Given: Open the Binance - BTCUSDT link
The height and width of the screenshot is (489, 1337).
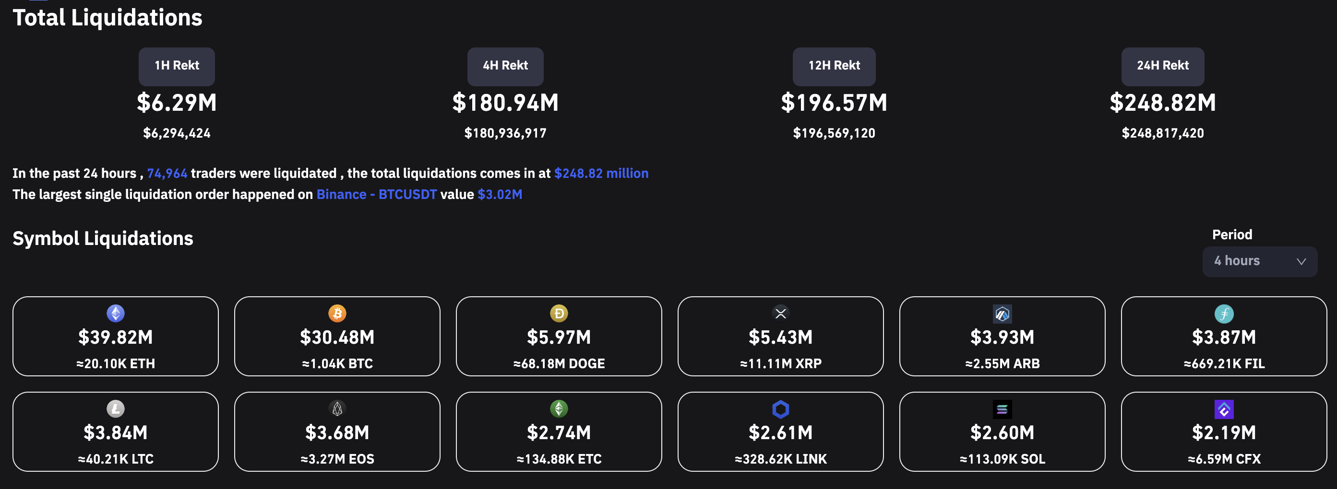Looking at the screenshot, I should [x=376, y=195].
